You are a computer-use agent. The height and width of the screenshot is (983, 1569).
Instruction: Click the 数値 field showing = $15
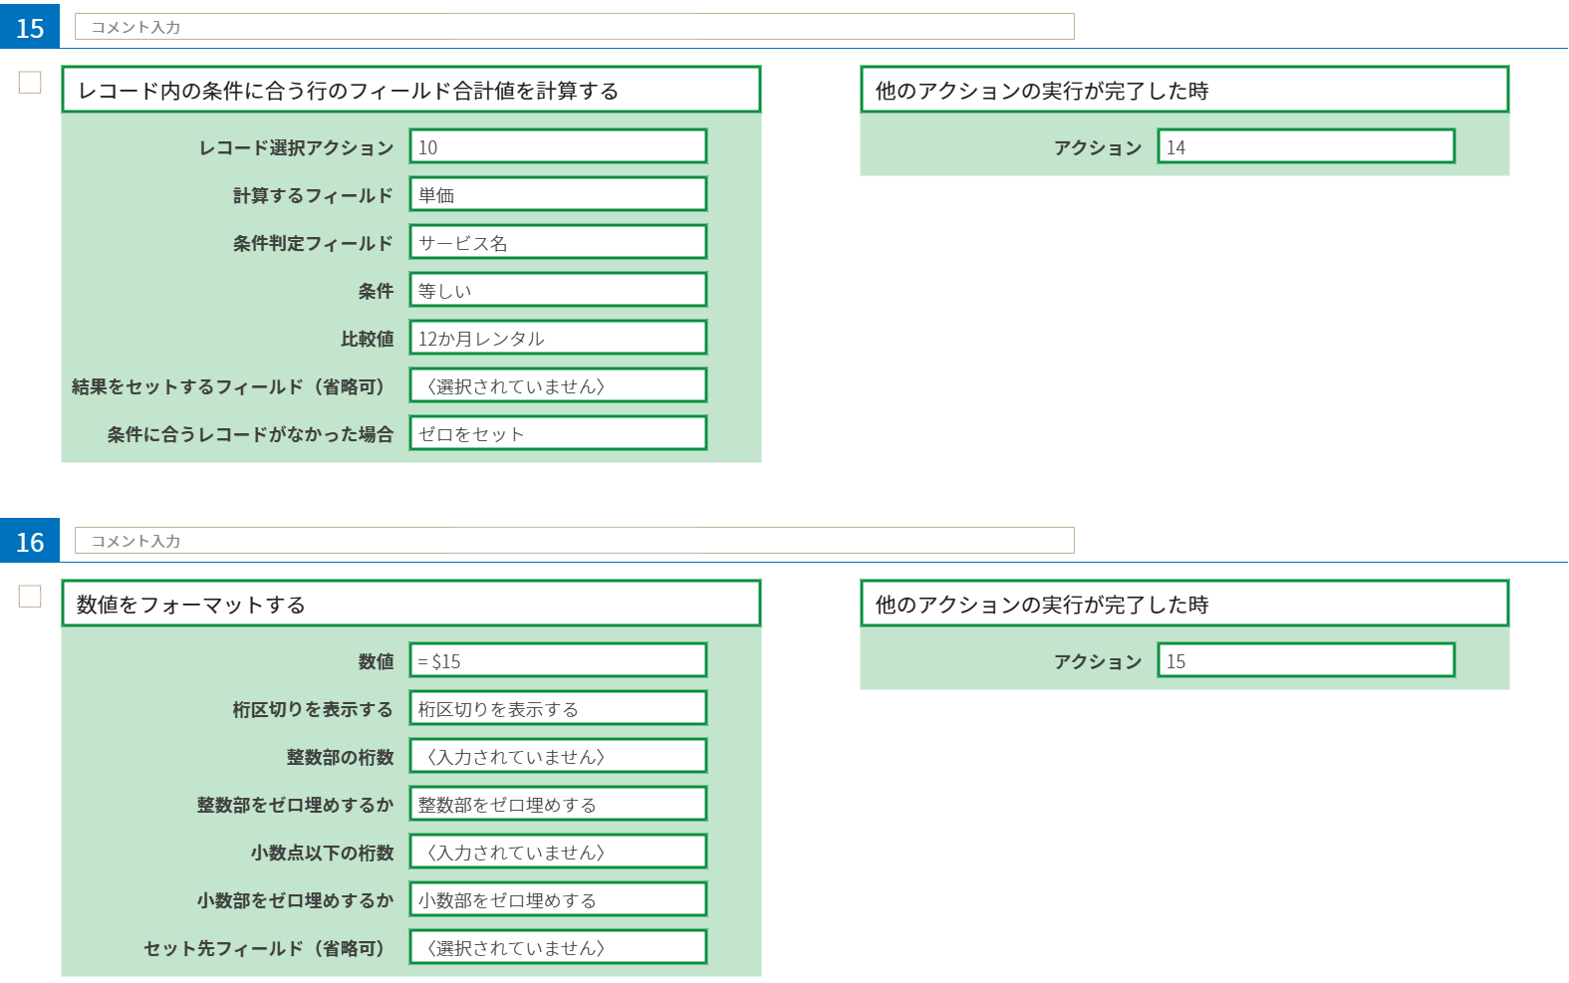558,660
